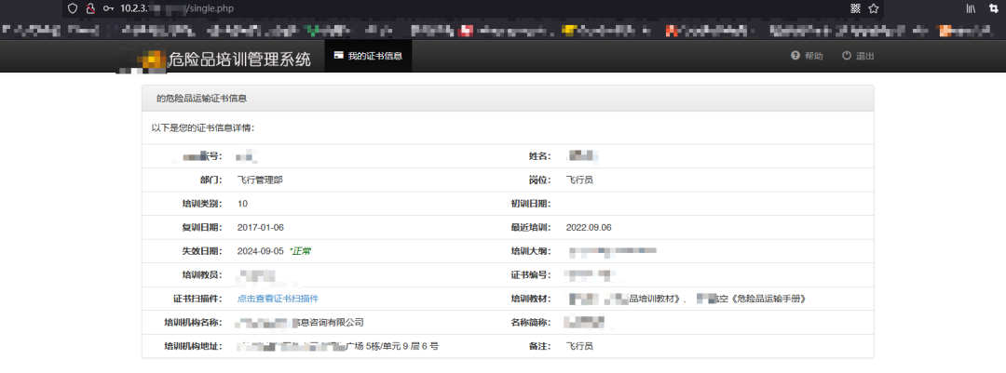The width and height of the screenshot is (1006, 373).
Task: Click the 培训类别: label
Action: click(201, 204)
